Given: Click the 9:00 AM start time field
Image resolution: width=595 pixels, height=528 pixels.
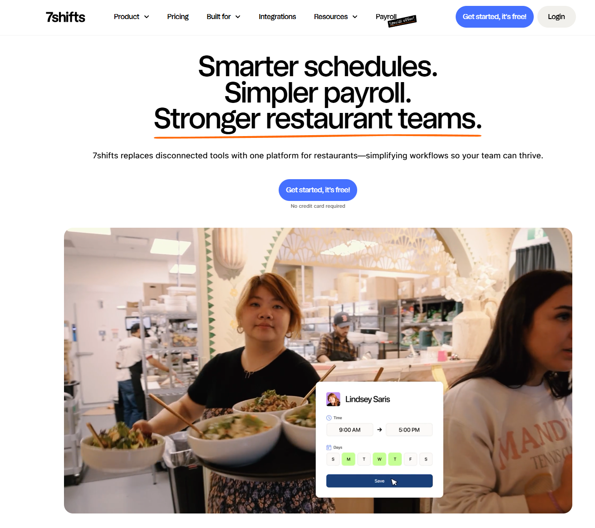Looking at the screenshot, I should point(349,430).
